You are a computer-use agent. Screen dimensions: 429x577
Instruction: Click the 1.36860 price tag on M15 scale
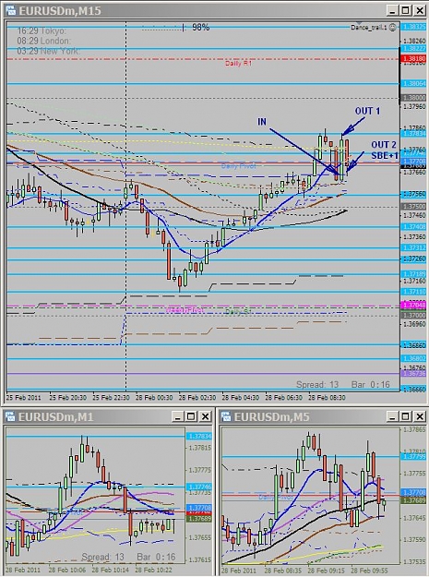click(x=413, y=345)
